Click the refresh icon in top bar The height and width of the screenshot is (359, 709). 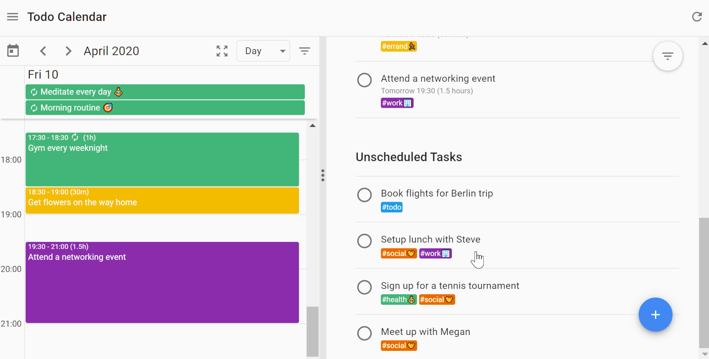coord(697,17)
